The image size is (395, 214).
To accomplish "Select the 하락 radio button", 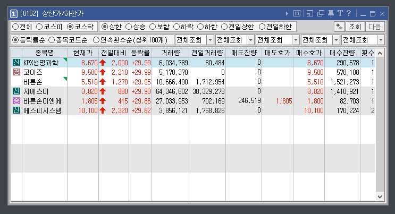I will [177, 27].
